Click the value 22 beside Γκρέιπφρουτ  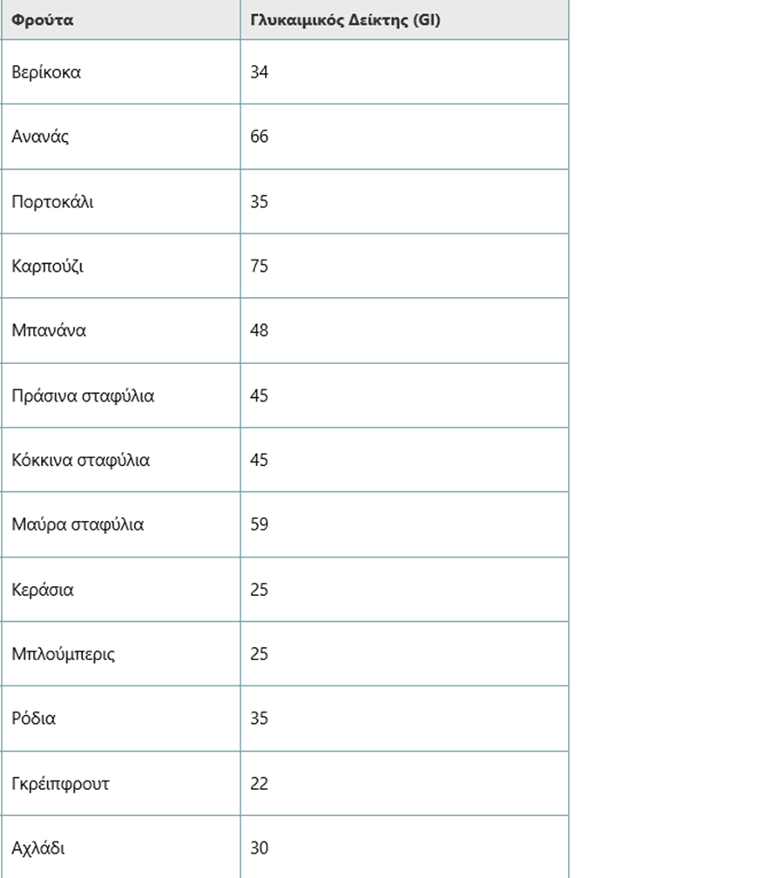point(260,783)
